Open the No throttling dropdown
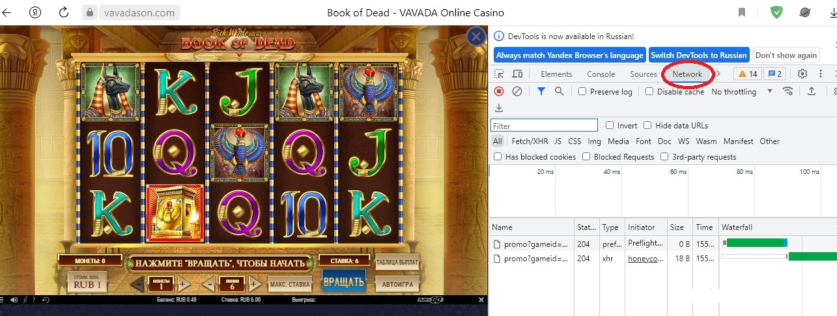837x316 pixels. pos(742,92)
